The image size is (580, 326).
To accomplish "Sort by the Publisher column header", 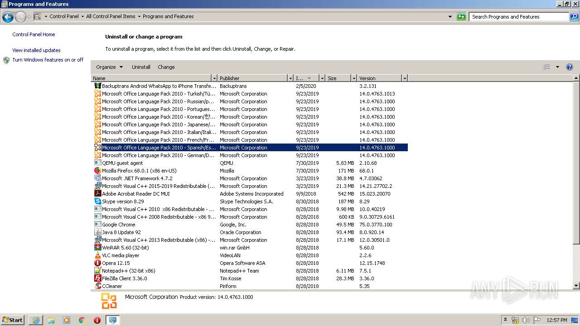I will (x=253, y=78).
